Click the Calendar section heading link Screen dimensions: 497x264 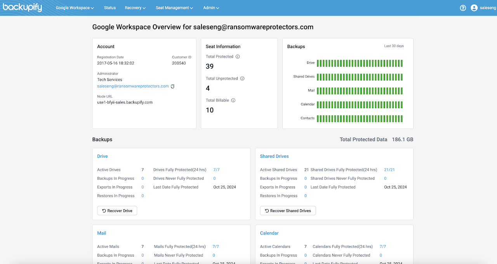click(x=269, y=233)
